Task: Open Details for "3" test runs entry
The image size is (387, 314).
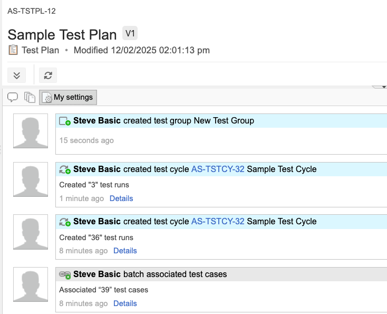Action: [x=121, y=198]
